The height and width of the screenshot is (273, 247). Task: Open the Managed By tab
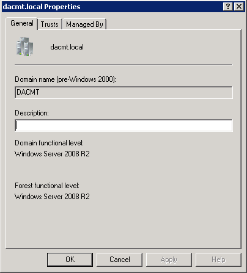(x=84, y=24)
